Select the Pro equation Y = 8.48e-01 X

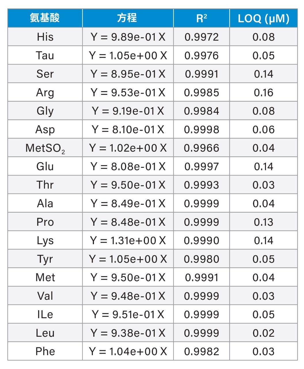[x=128, y=222]
